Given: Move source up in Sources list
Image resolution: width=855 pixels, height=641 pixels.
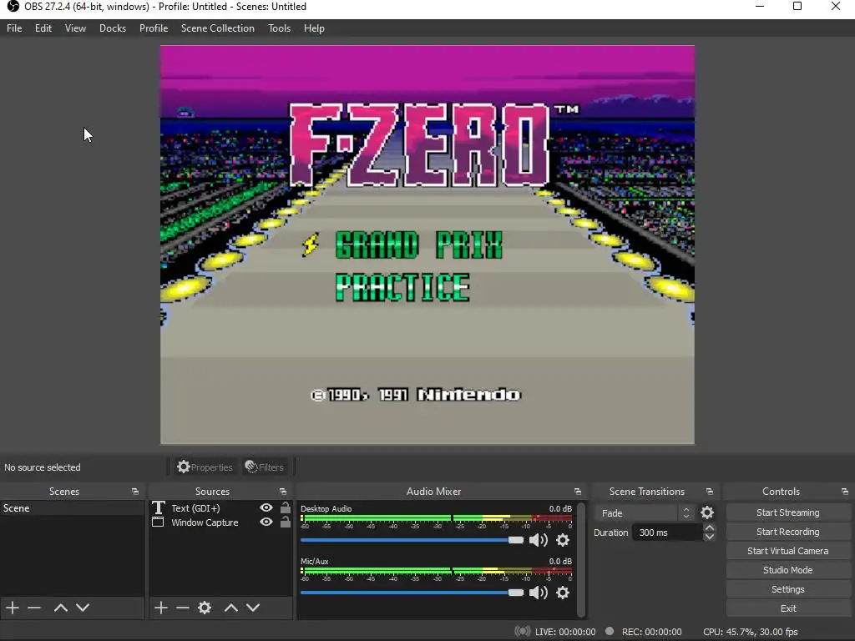Looking at the screenshot, I should tap(231, 608).
